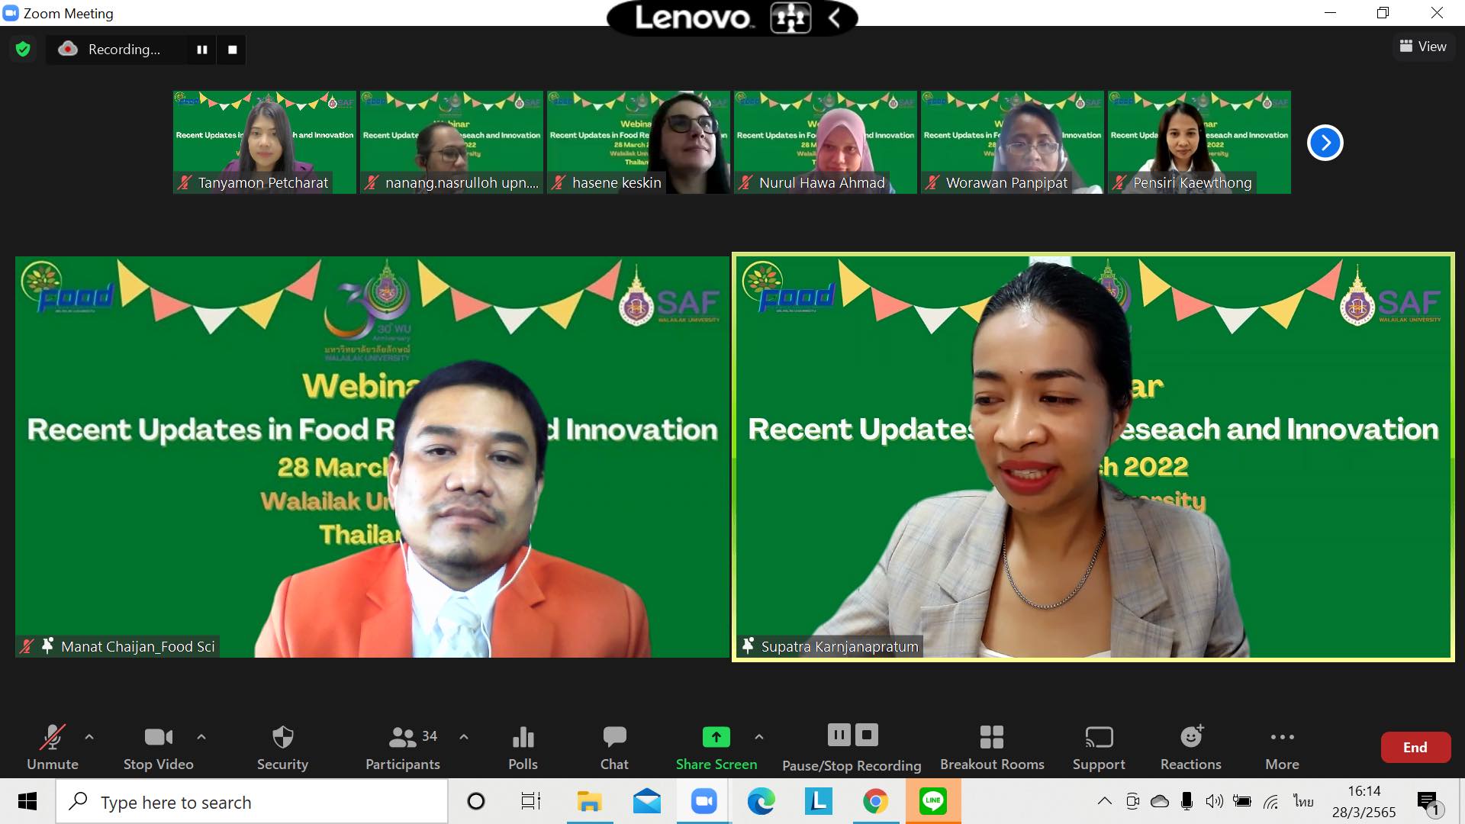Click the green encryption shield icon
Viewport: 1465px width, 824px height.
pyautogui.click(x=23, y=50)
